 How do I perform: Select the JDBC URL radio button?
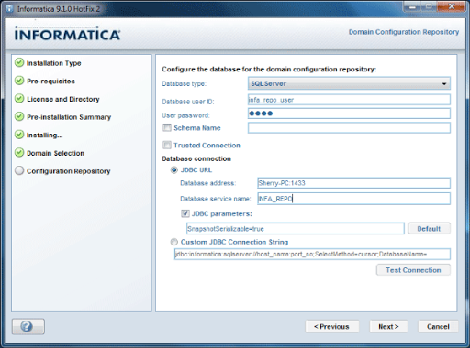173,170
